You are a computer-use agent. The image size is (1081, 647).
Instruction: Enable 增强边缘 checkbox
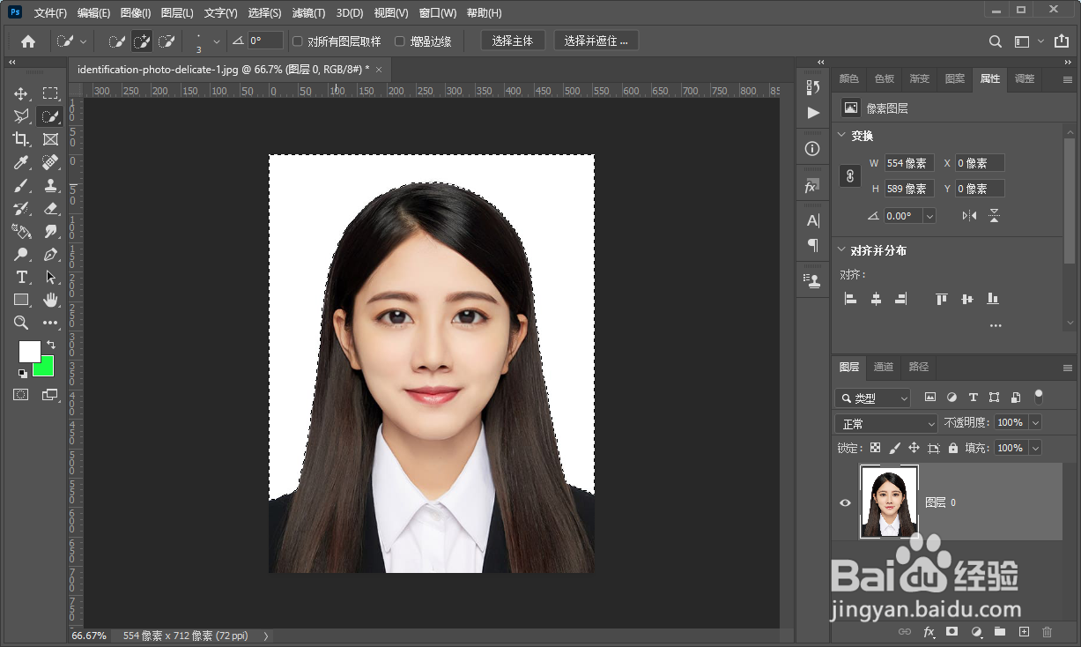(x=400, y=41)
